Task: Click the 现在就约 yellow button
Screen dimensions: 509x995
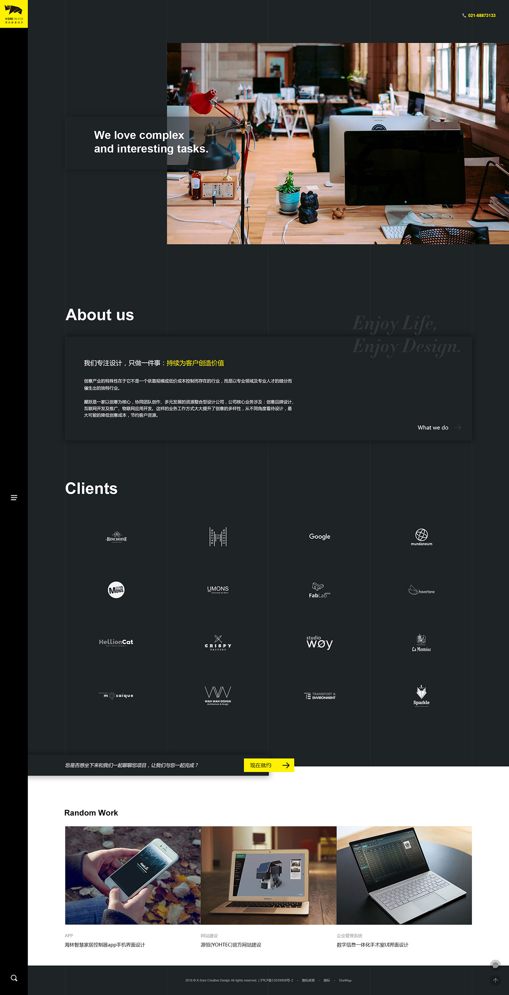Action: (269, 765)
